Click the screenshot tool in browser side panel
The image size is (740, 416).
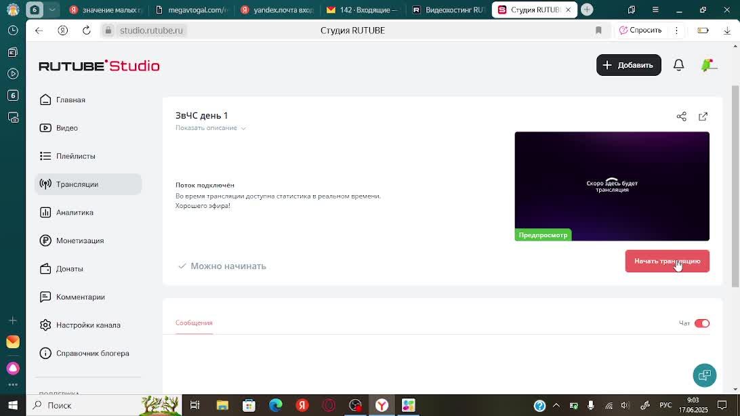pos(13,117)
